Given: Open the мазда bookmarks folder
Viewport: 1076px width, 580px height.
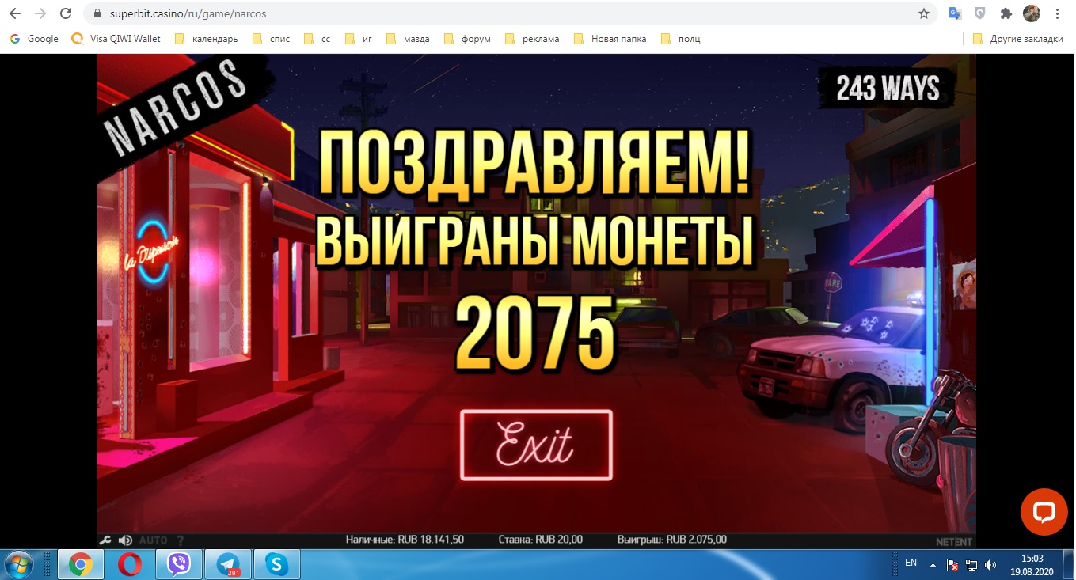Looking at the screenshot, I should [408, 39].
